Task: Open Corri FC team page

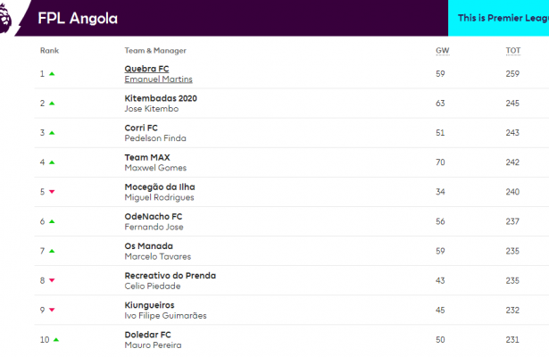Action: (141, 128)
